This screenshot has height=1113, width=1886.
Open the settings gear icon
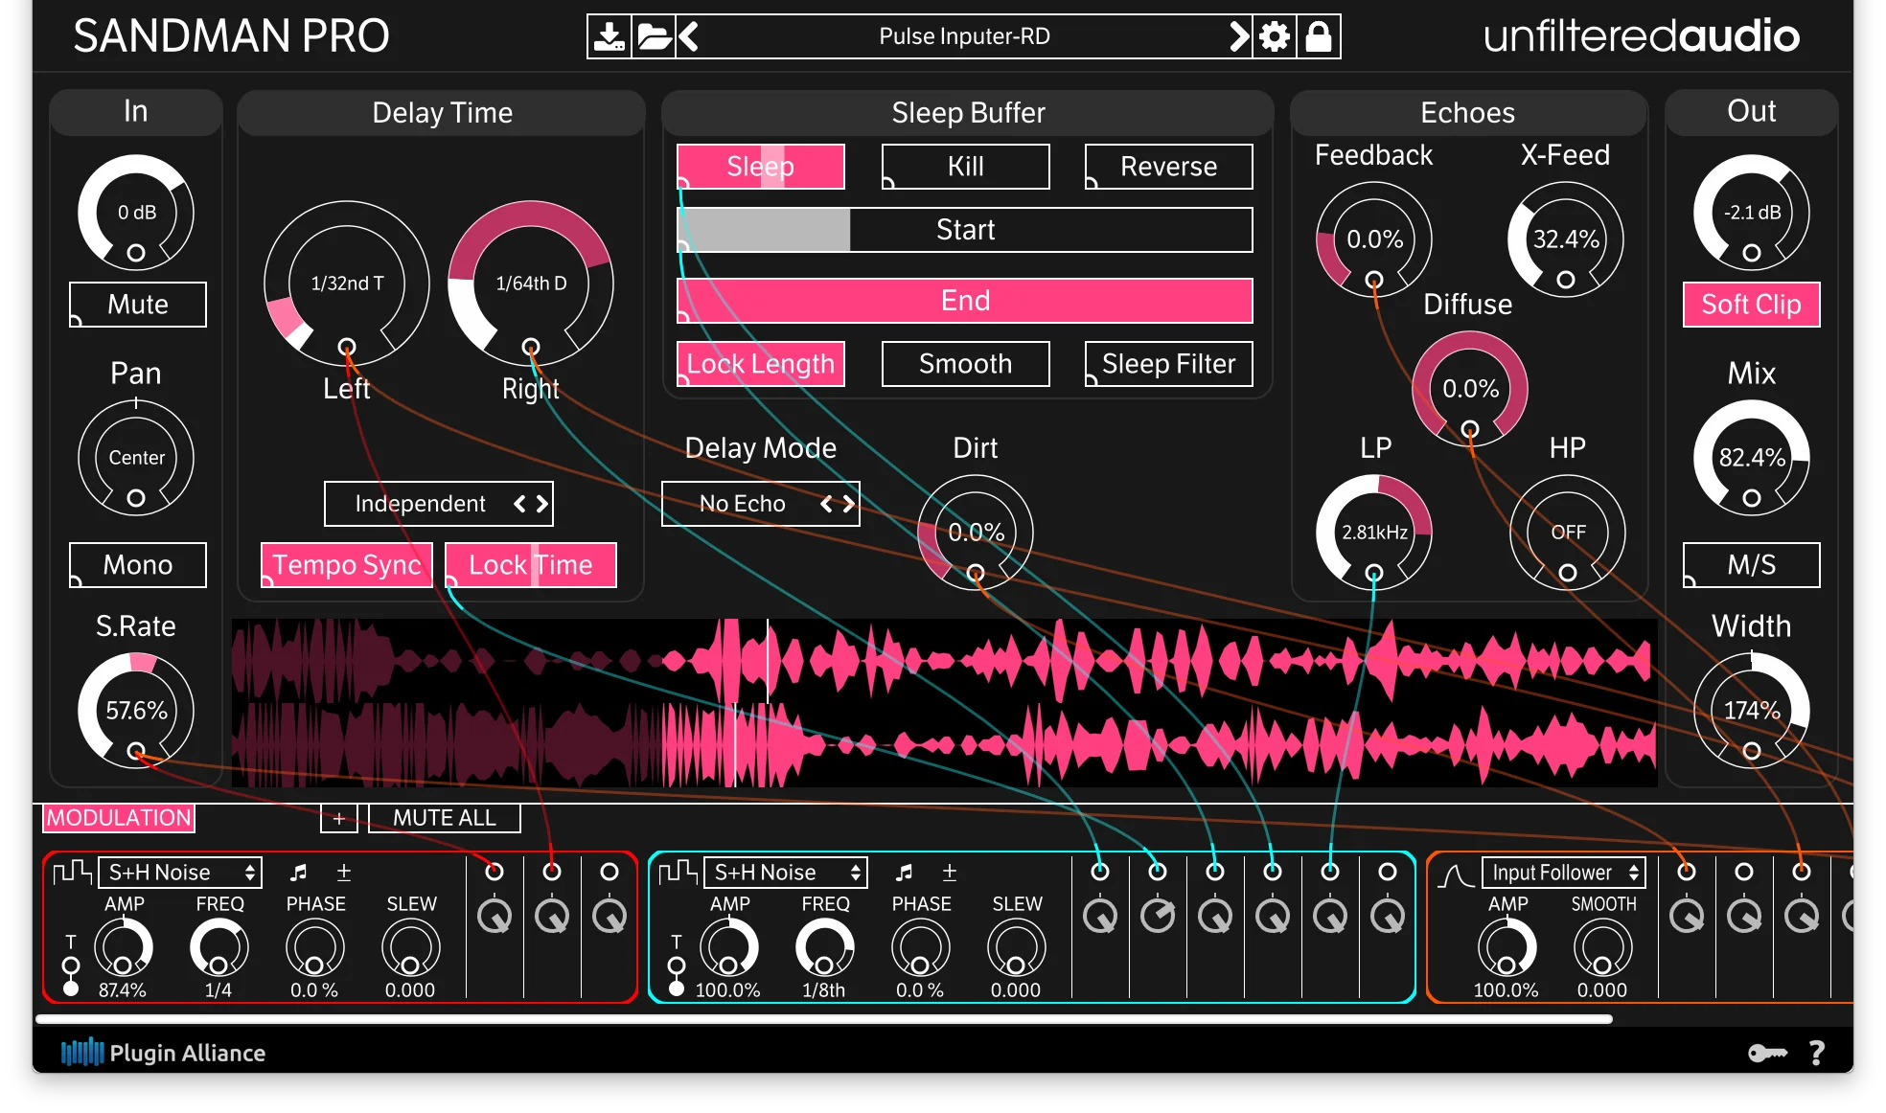(x=1275, y=35)
